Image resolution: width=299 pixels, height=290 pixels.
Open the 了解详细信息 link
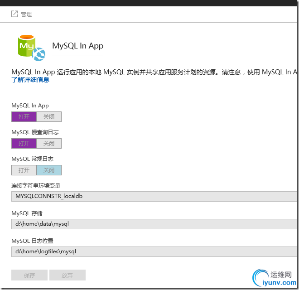(30, 80)
